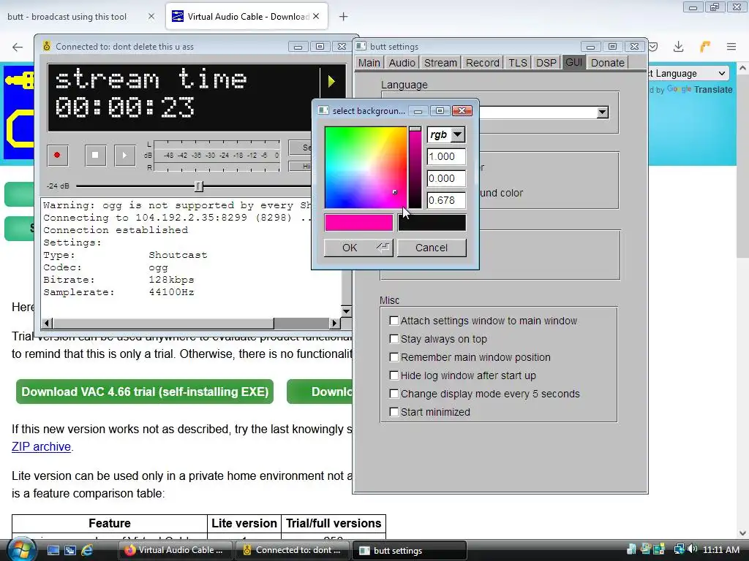Click Show Desktop quick launch icon
749x561 pixels.
tap(53, 550)
